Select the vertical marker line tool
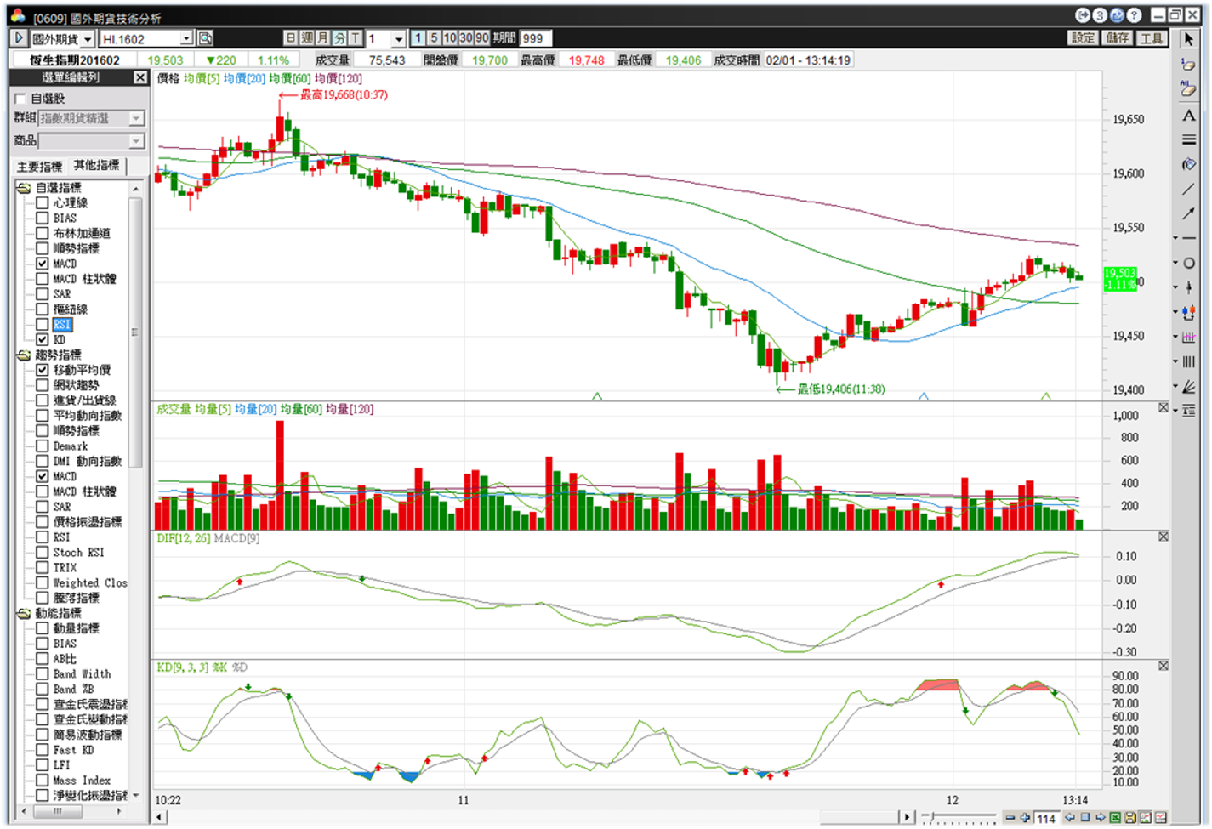The width and height of the screenshot is (1212, 829). click(x=1189, y=287)
